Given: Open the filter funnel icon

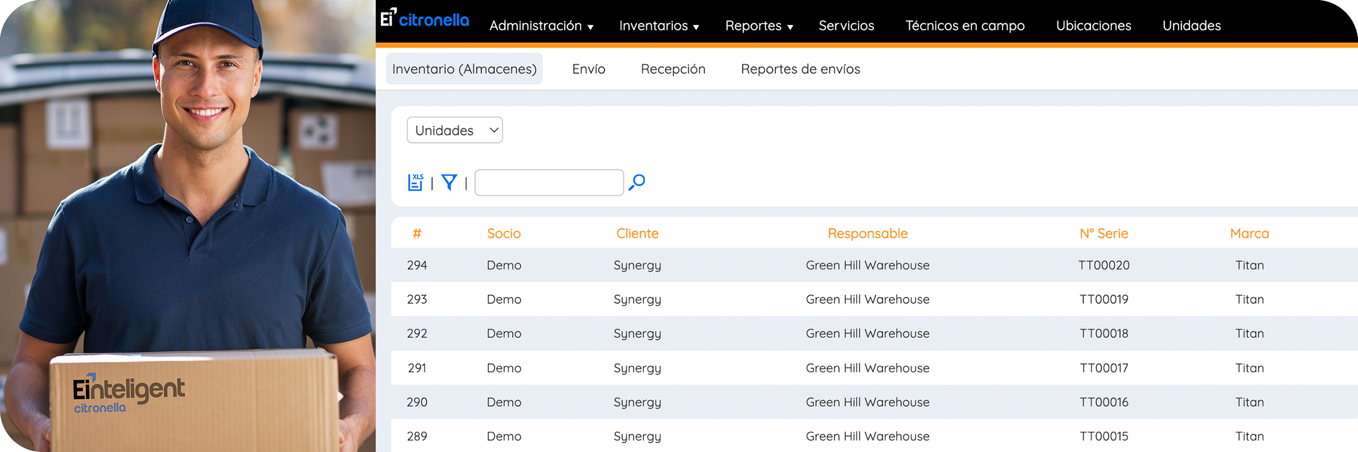Looking at the screenshot, I should click(x=449, y=182).
